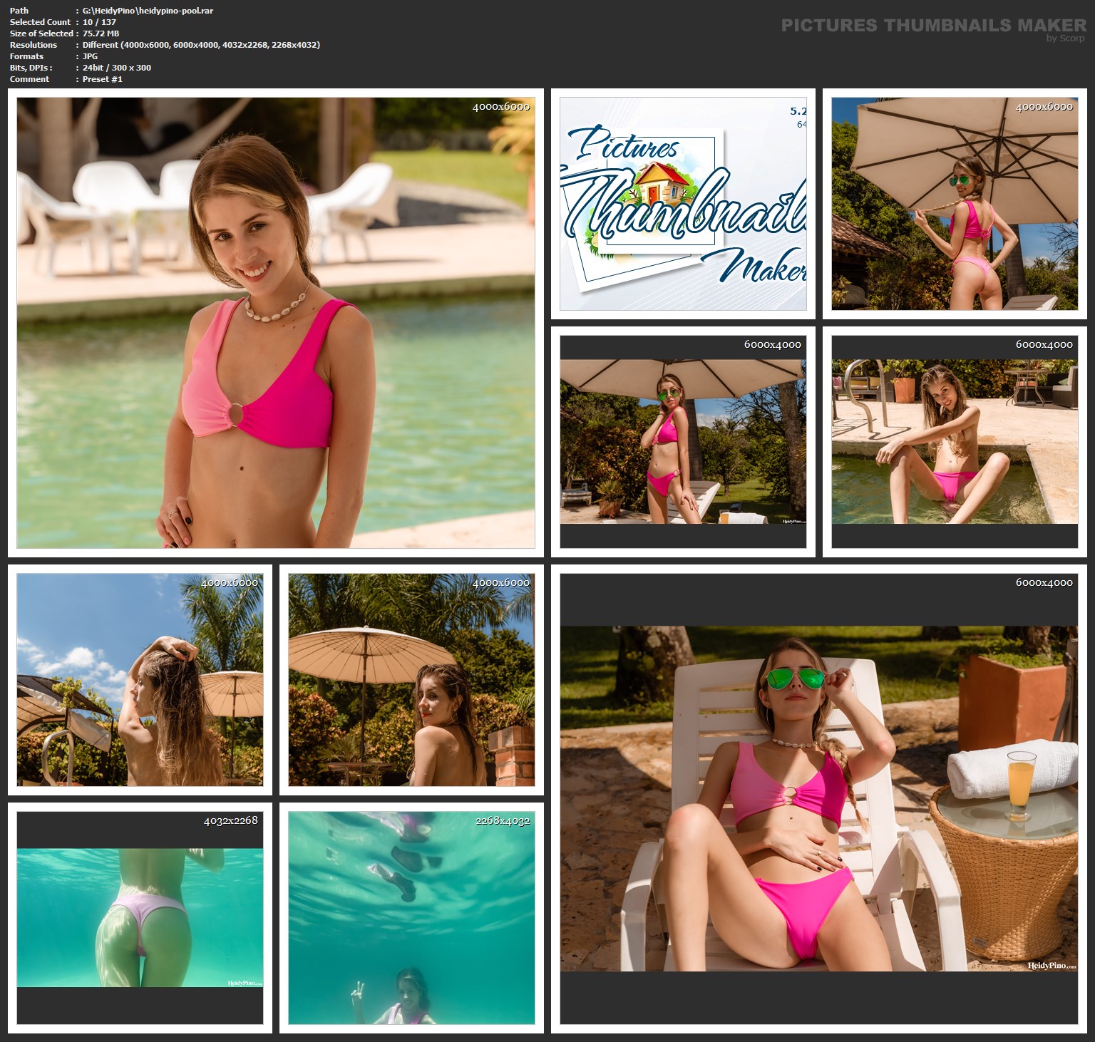Click the 6000x4000 label on lounge-chair image
The image size is (1095, 1042).
pos(1044,582)
